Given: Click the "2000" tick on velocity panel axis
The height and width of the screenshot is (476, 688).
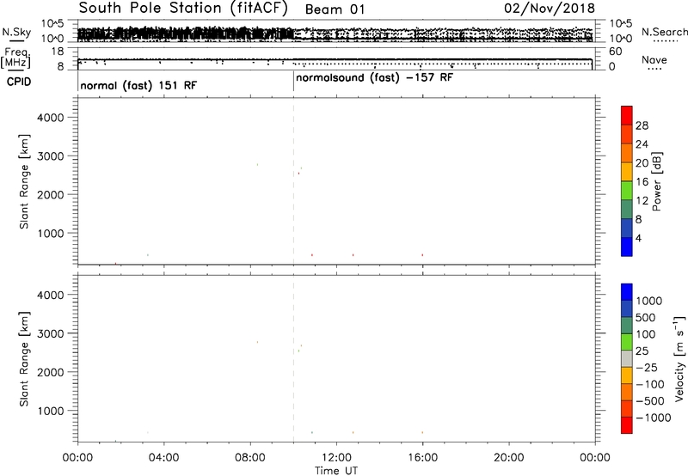Looking at the screenshot, I should tap(50, 372).
